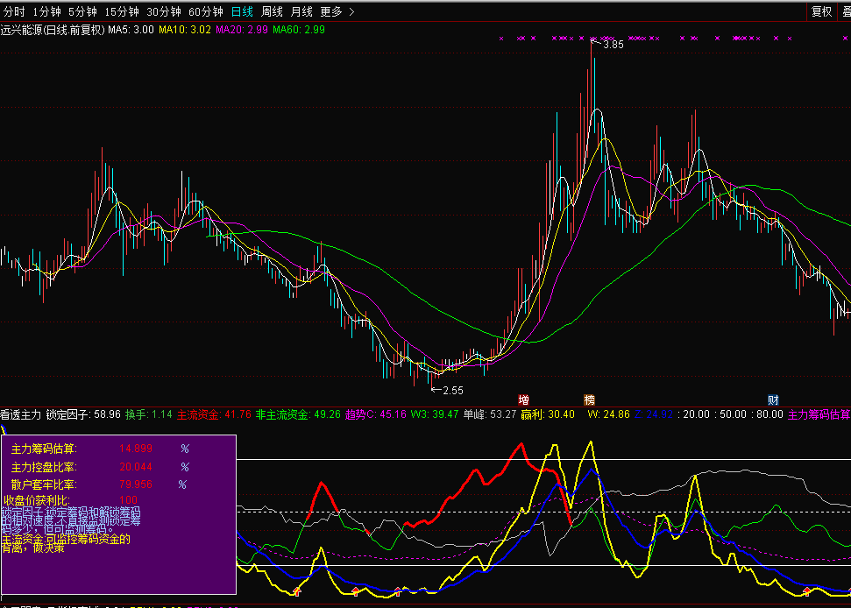The height and width of the screenshot is (608, 851).
Task: Click the 非主流资金: 49.26 readout
Action: click(298, 415)
